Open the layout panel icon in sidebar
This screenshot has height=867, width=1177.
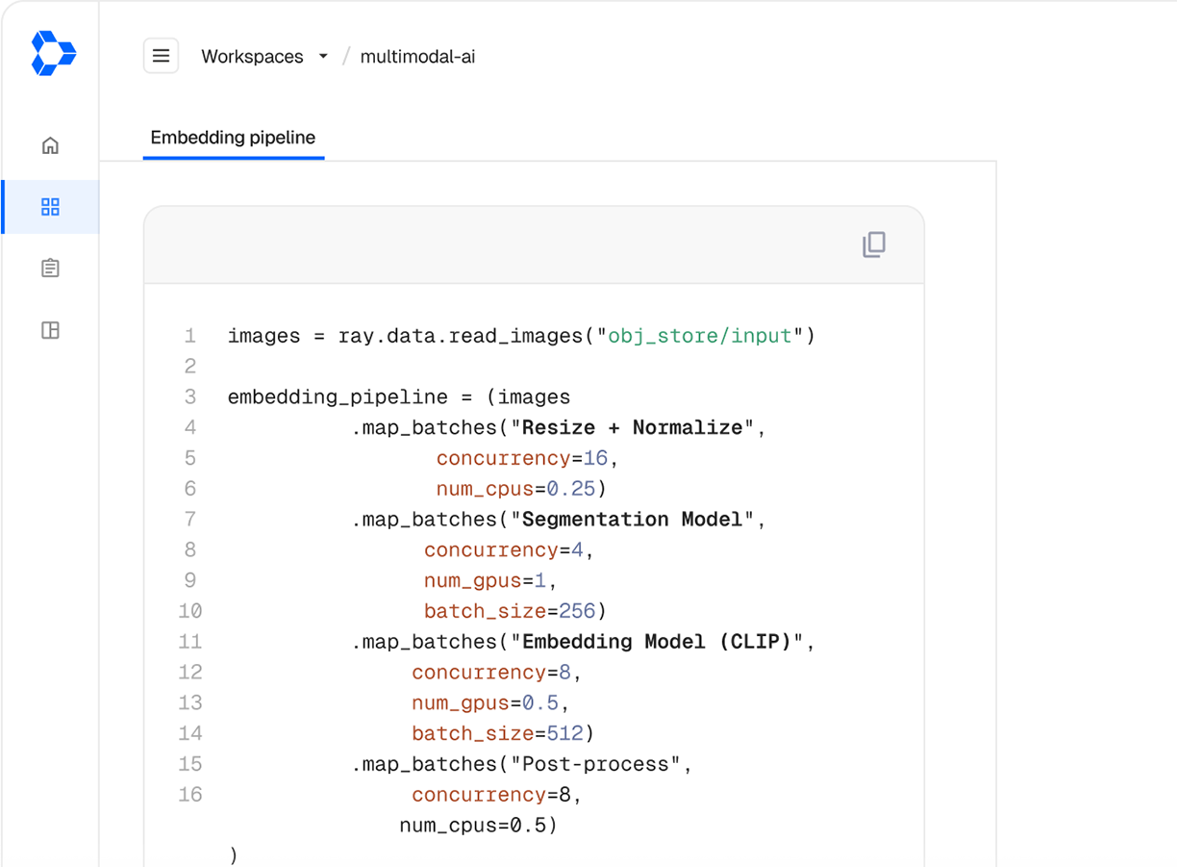tap(50, 330)
